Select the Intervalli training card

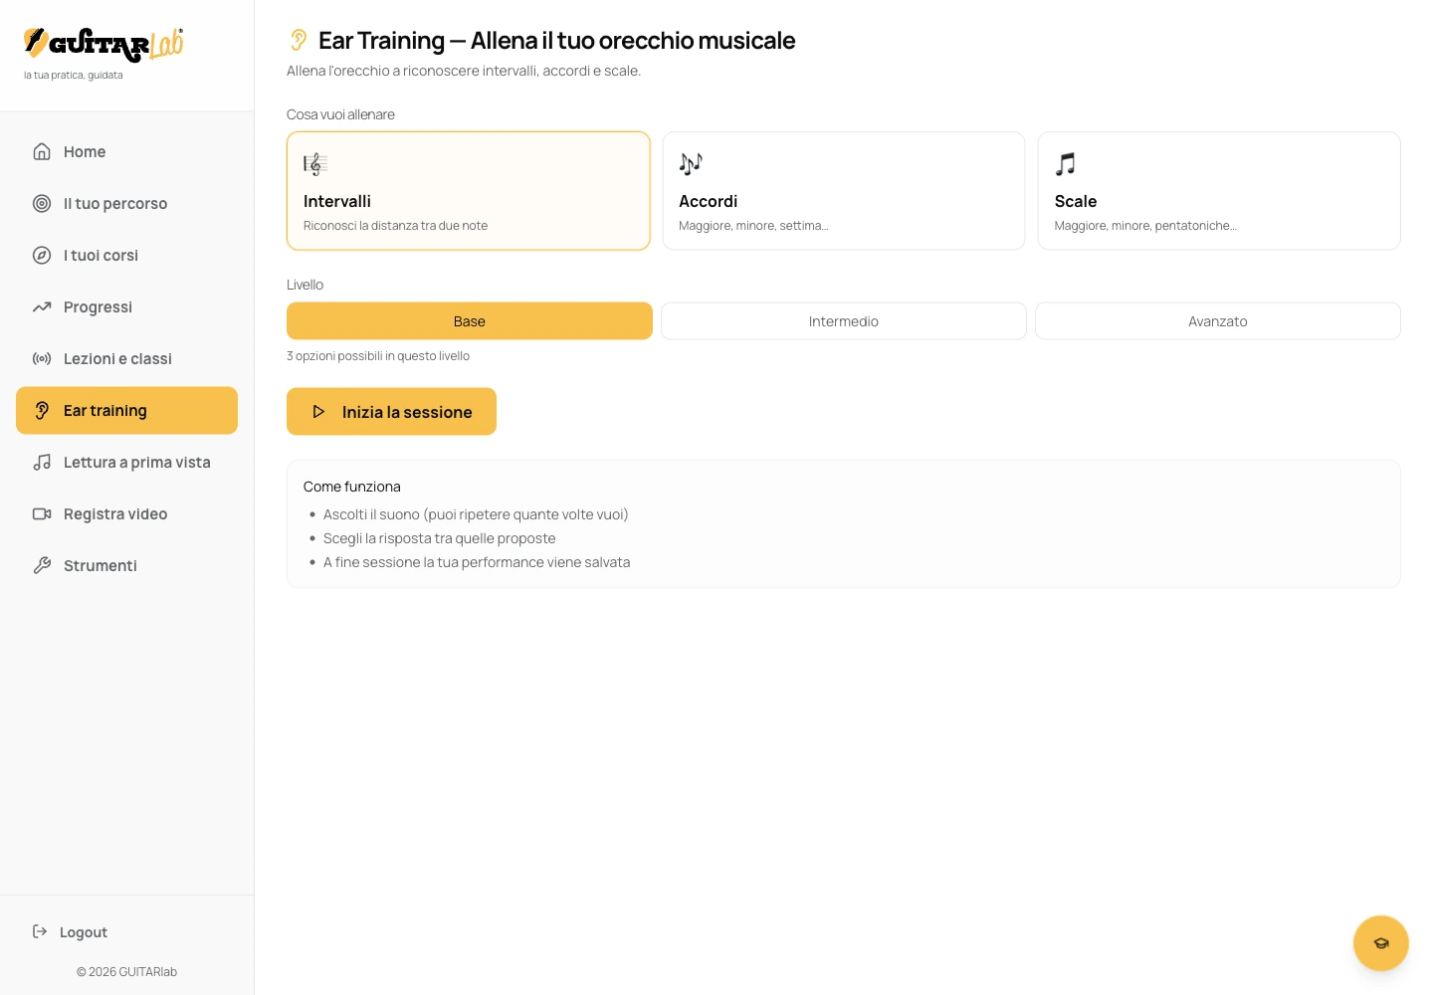click(x=469, y=191)
